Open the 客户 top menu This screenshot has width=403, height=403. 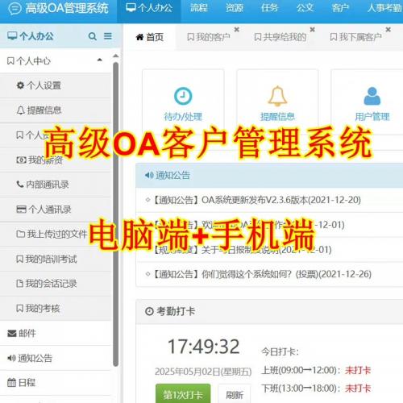(340, 8)
